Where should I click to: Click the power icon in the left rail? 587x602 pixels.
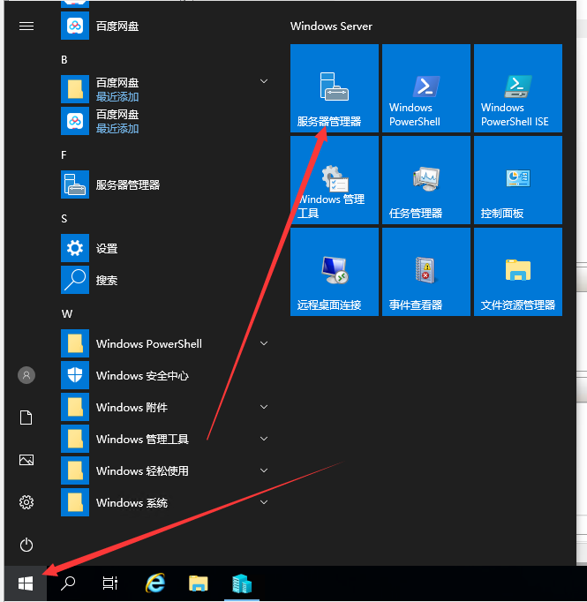pos(26,545)
